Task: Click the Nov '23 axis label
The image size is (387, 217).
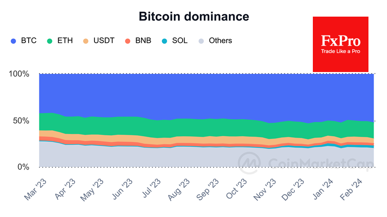Action: point(265,189)
